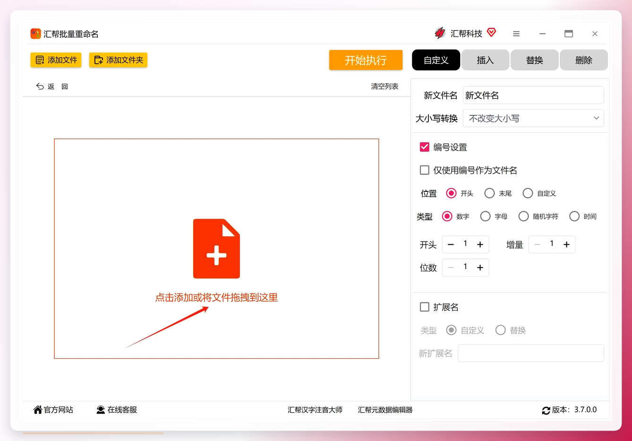Increase the 开头 start number
Image resolution: width=632 pixels, height=441 pixels.
click(480, 244)
